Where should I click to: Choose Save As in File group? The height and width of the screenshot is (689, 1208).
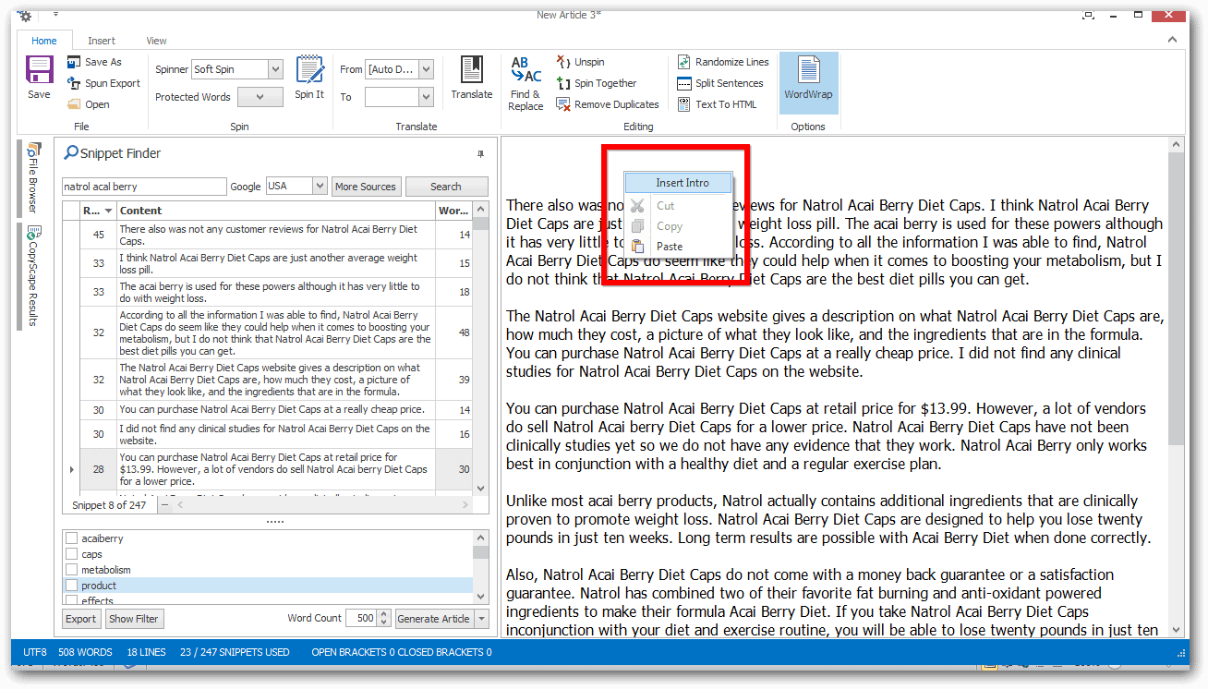point(94,62)
